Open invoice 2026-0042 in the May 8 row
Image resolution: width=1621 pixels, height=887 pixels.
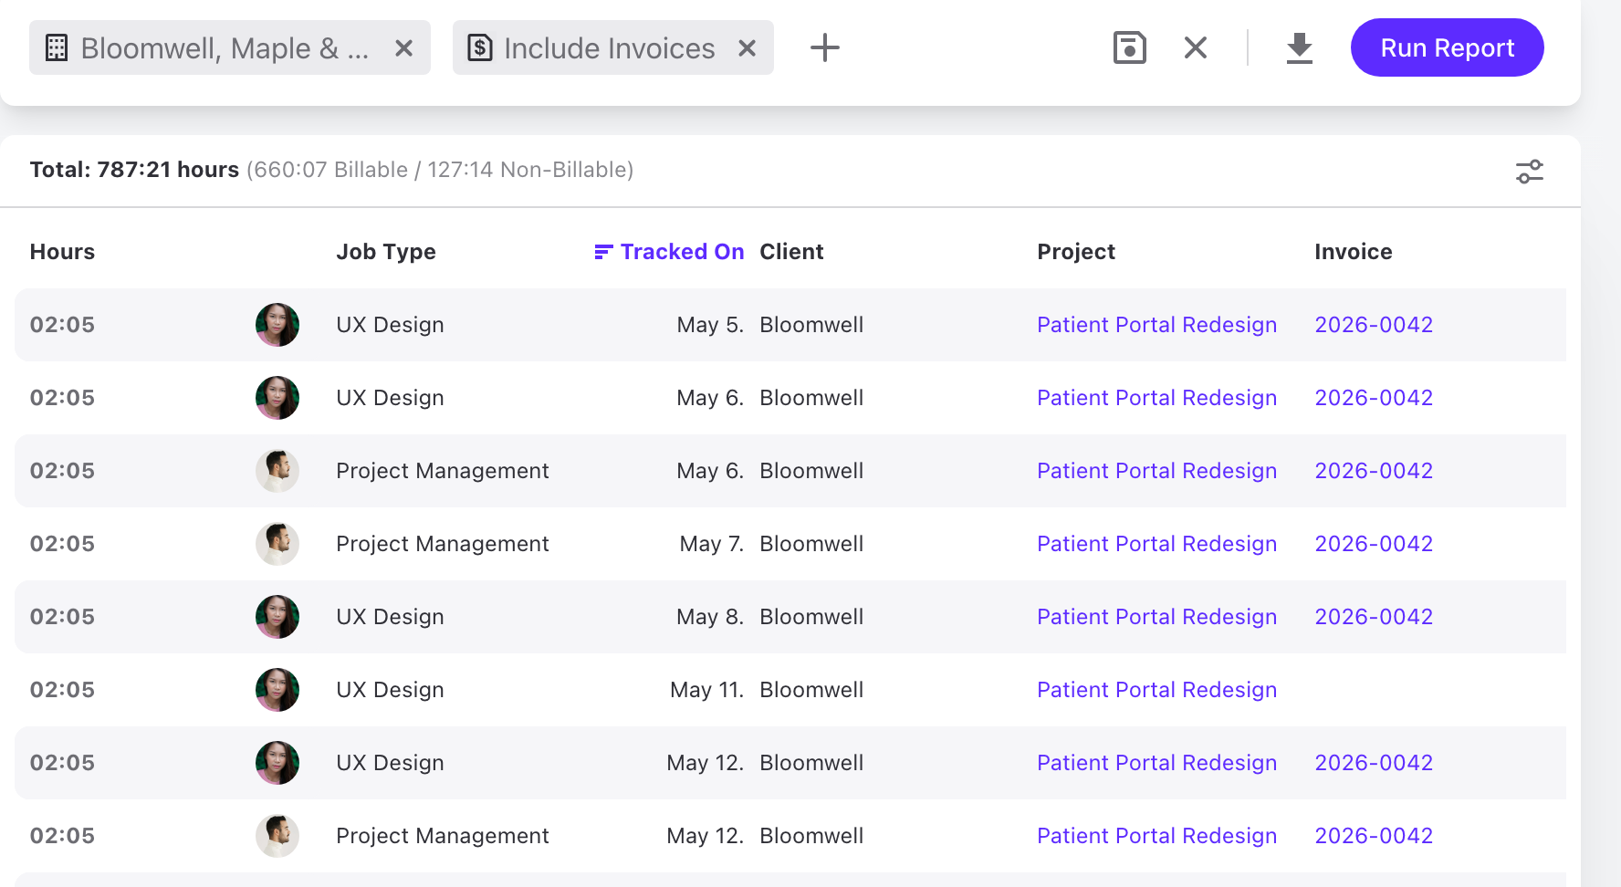(x=1374, y=617)
